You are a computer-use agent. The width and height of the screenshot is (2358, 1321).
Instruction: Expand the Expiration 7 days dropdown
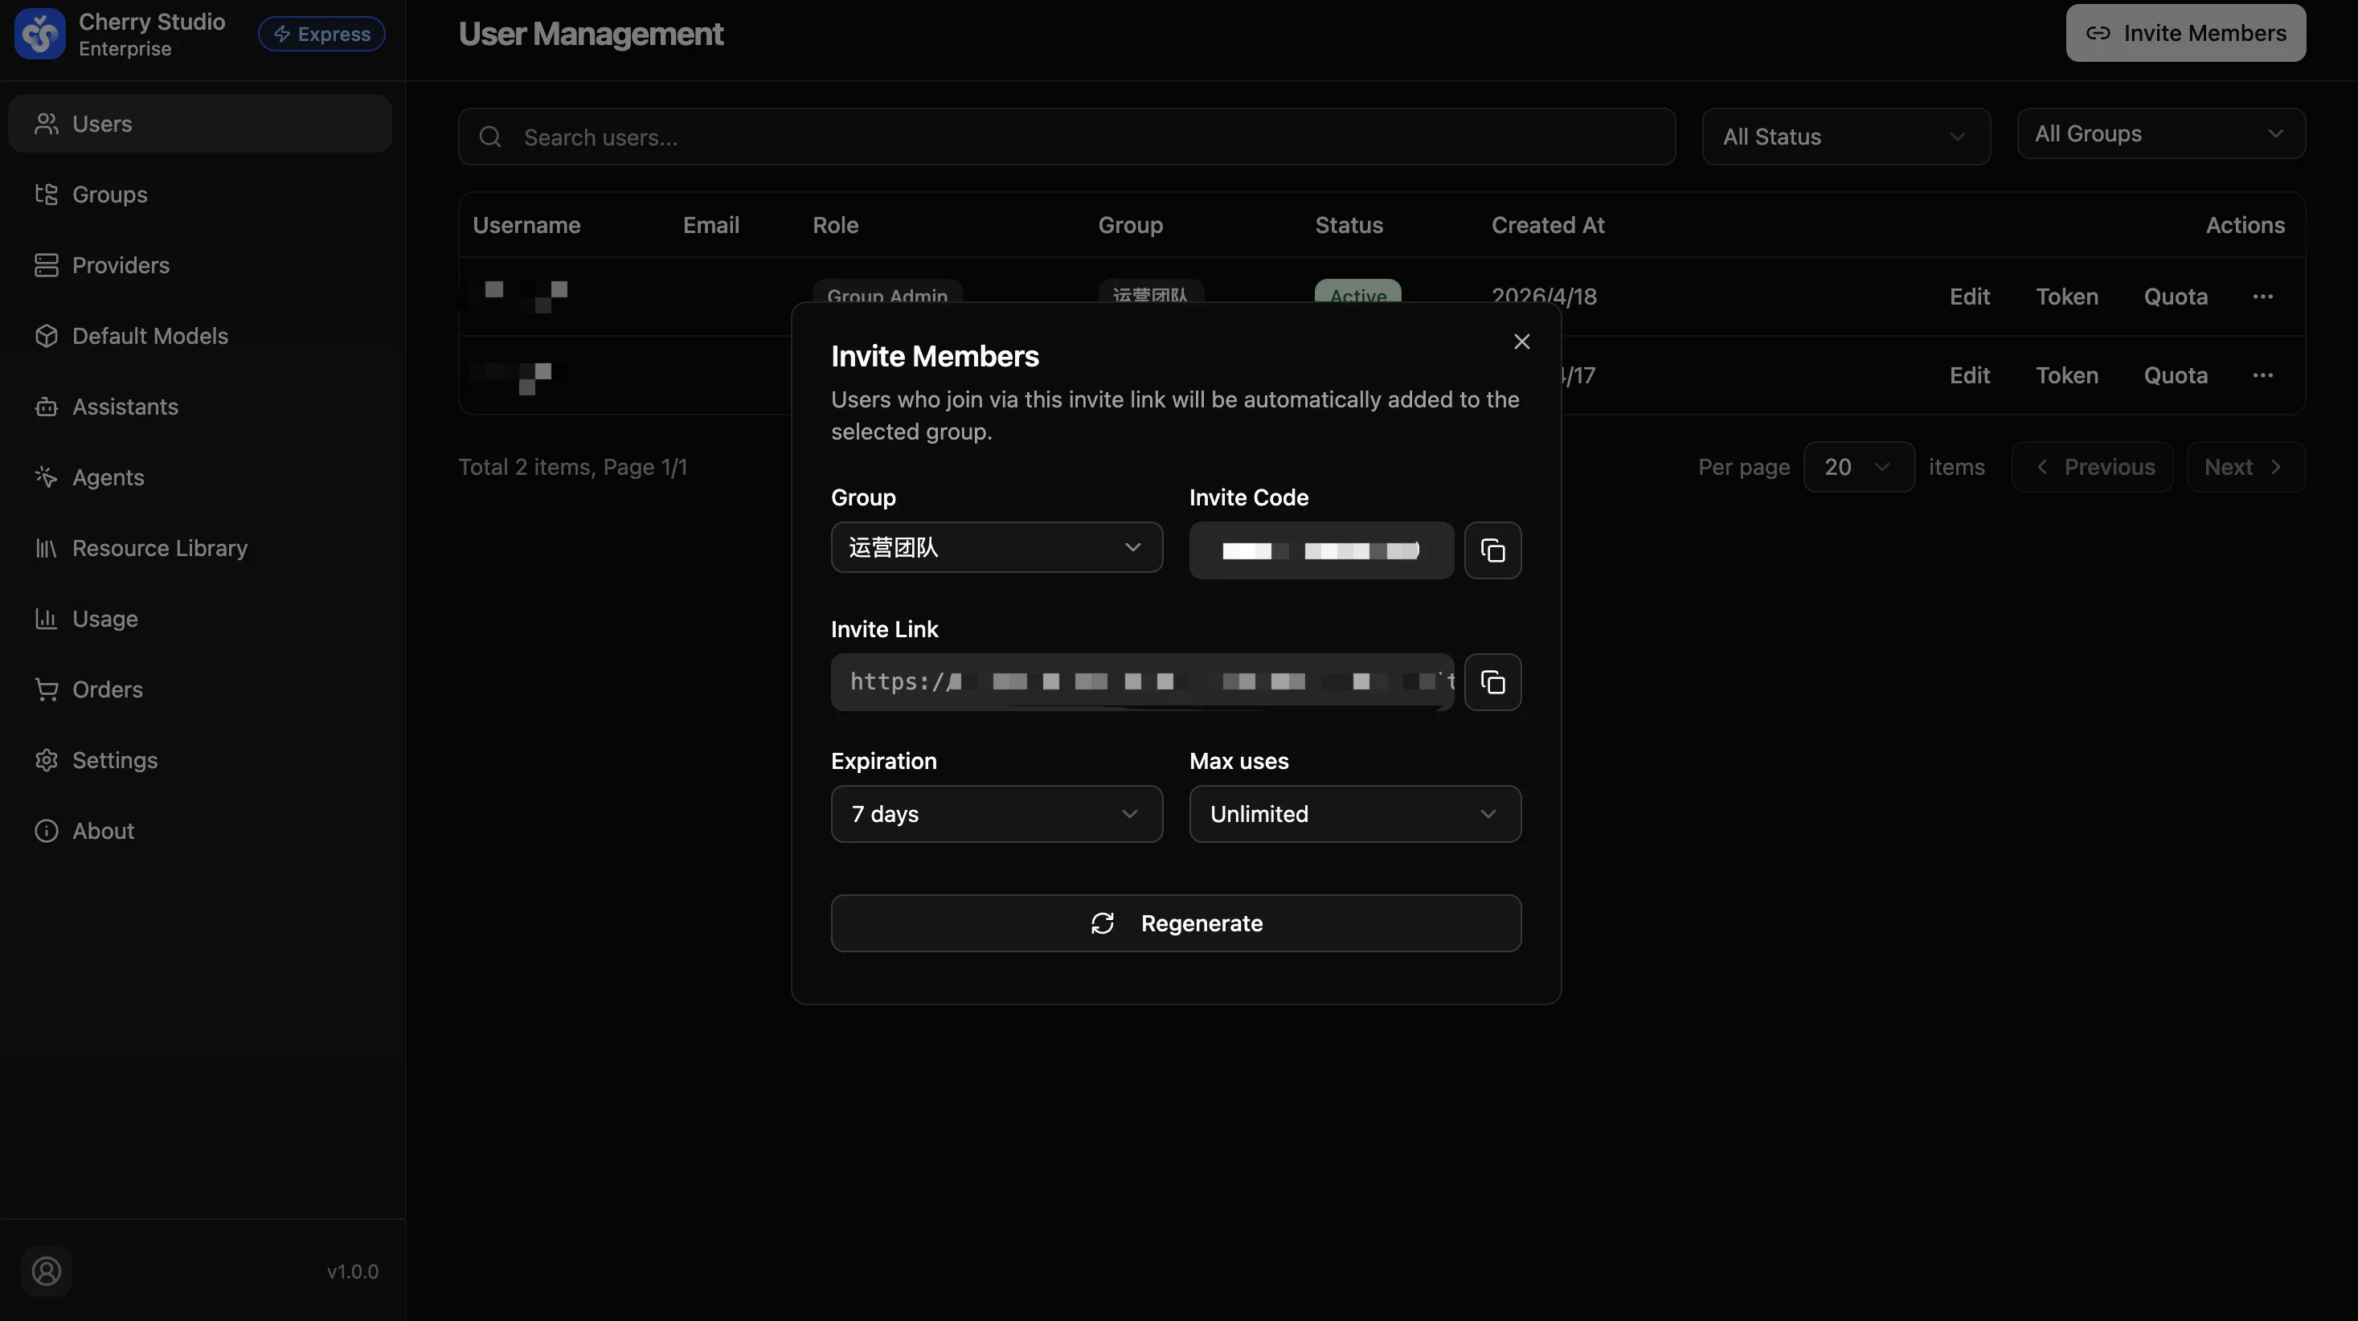pyautogui.click(x=997, y=814)
